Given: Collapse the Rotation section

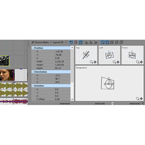Looking at the screenshot, I should (x=33, y=86).
